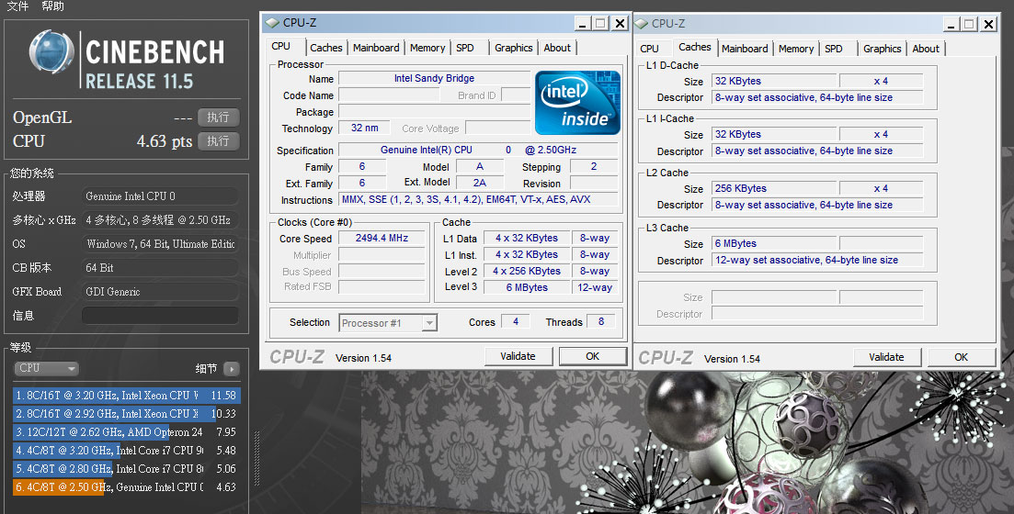Click the Technology value 32 nm

click(x=365, y=128)
